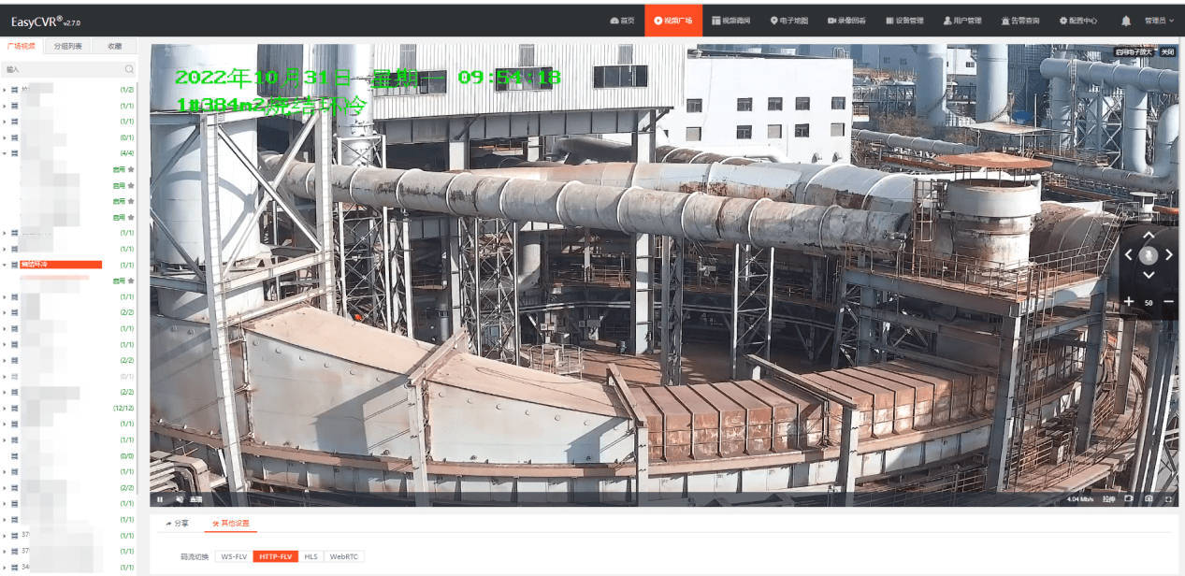Click the 画面 option in player bar
The height and width of the screenshot is (576, 1185).
196,499
